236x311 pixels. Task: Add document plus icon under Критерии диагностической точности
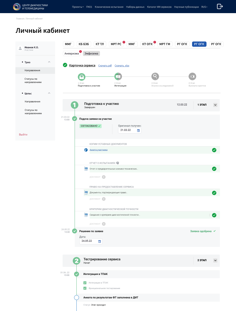tap(104, 224)
